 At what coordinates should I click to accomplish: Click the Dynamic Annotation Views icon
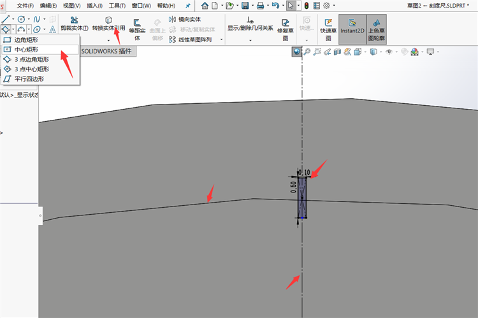[x=347, y=52]
